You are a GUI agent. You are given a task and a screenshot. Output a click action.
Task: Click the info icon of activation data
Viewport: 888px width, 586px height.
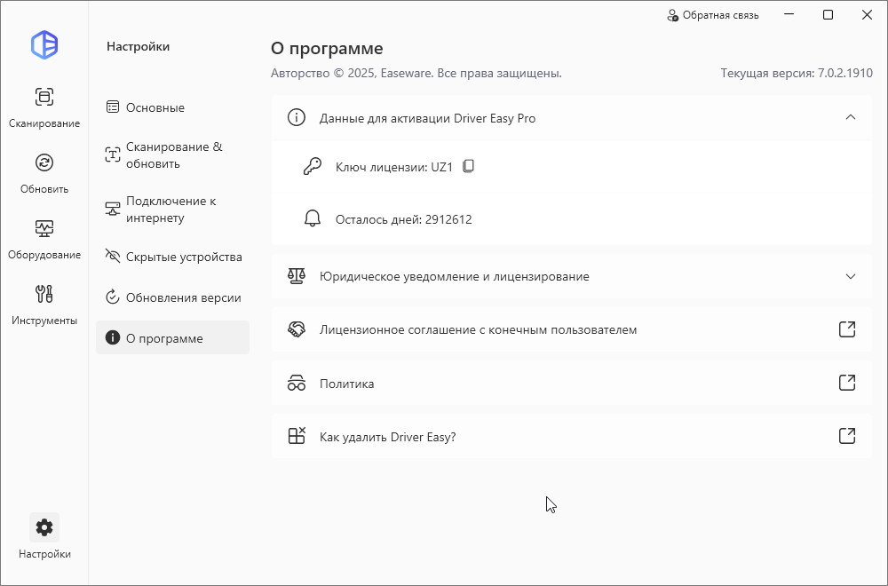297,117
